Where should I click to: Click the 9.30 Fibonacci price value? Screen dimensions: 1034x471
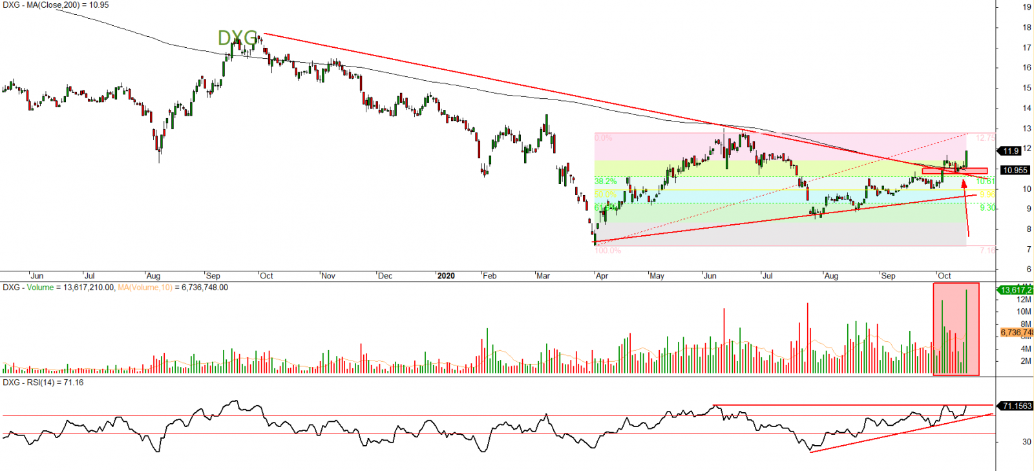coord(987,207)
